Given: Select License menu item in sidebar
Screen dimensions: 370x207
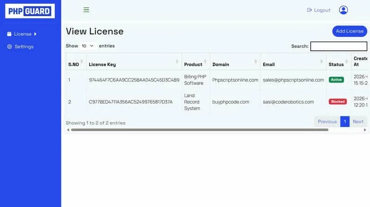Looking at the screenshot, I should 22,34.
